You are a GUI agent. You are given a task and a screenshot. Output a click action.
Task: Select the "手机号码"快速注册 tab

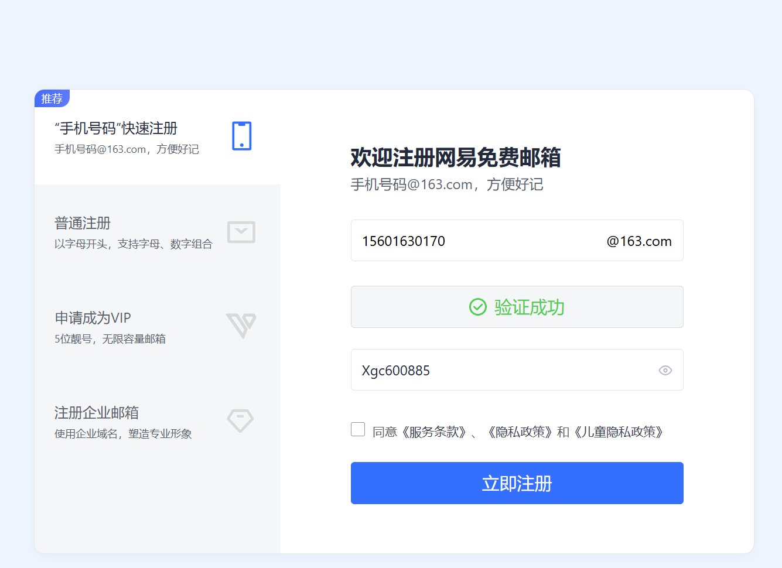(116, 129)
